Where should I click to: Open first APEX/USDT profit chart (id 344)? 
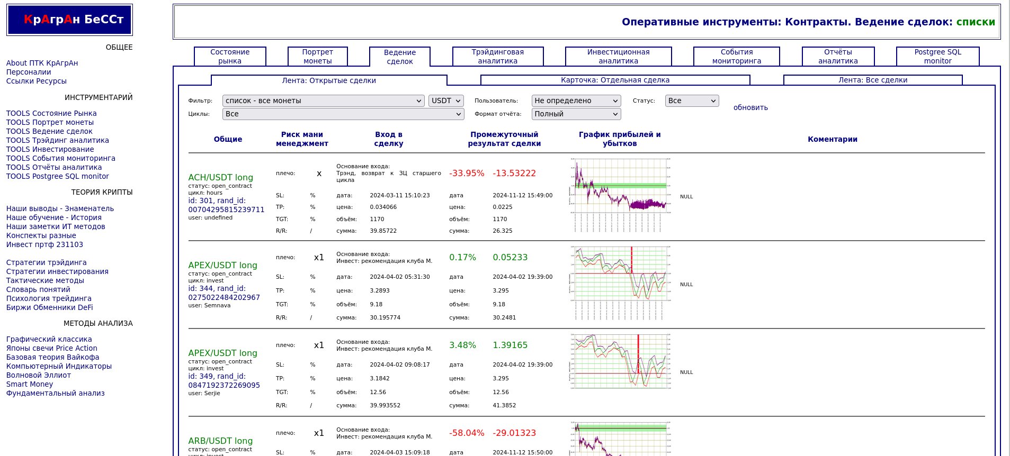point(620,283)
